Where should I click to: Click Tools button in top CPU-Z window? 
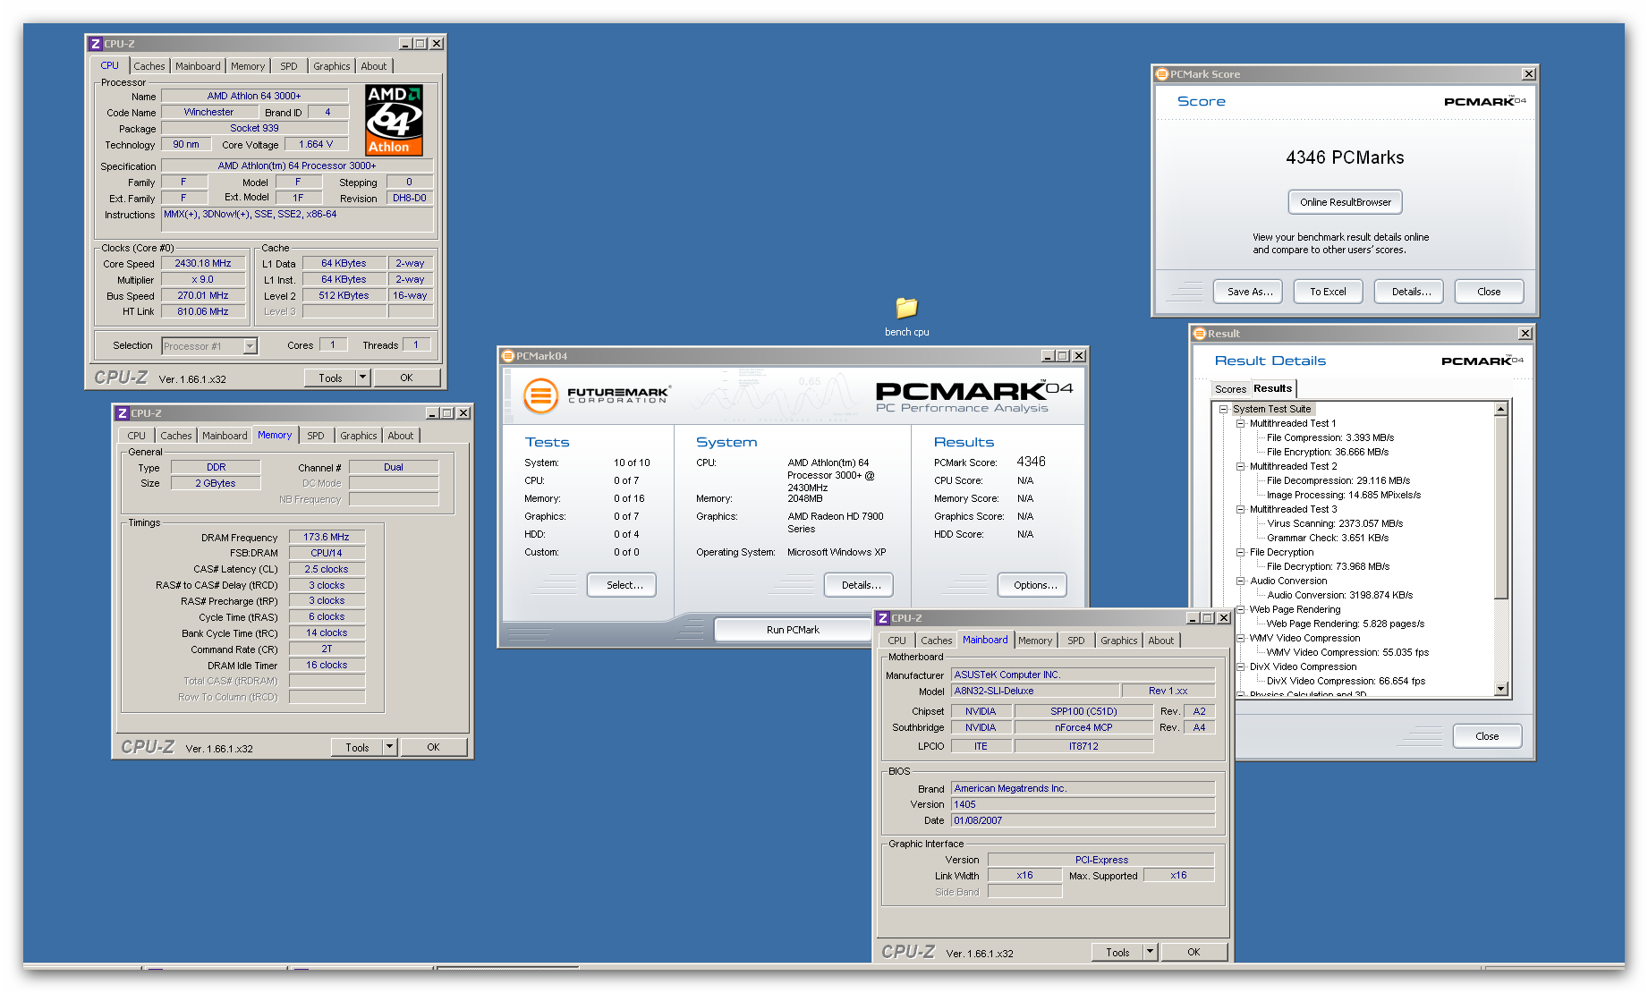330,378
